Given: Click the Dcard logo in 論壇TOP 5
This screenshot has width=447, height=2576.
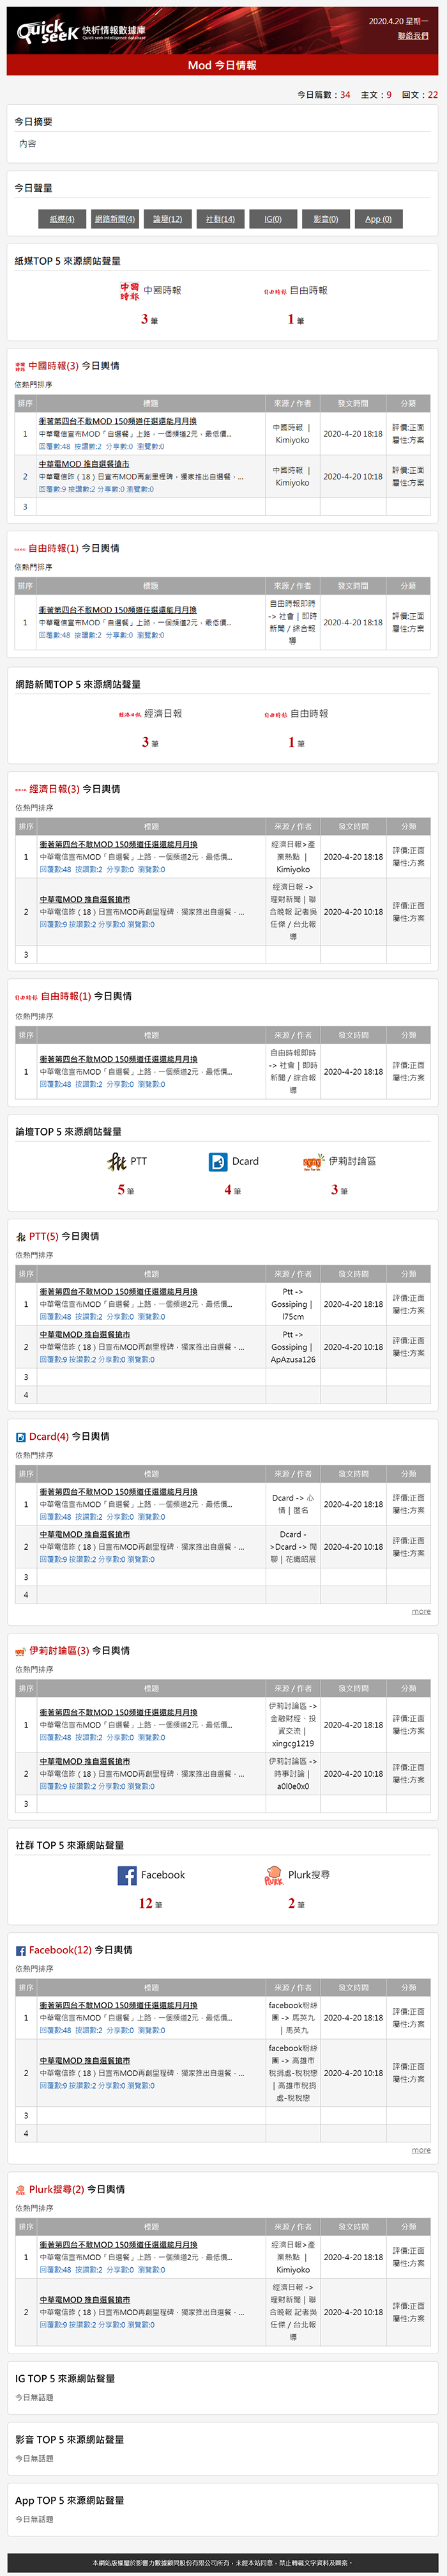Looking at the screenshot, I should click(x=218, y=1161).
